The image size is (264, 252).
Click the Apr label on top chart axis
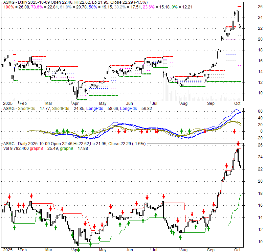point(75,104)
